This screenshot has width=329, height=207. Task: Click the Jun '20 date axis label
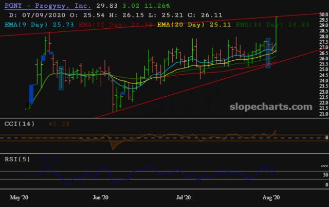100,197
